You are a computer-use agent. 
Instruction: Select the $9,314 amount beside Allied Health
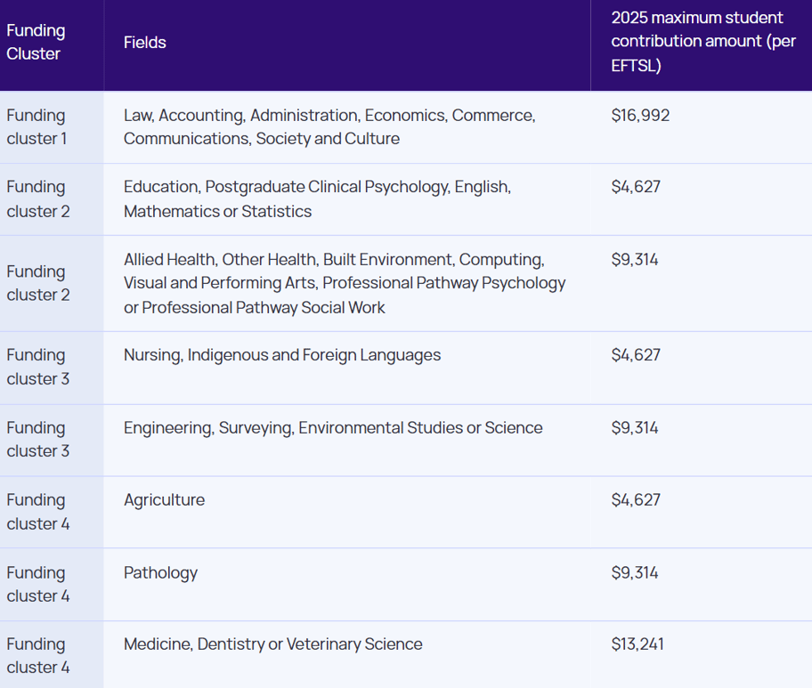point(635,260)
